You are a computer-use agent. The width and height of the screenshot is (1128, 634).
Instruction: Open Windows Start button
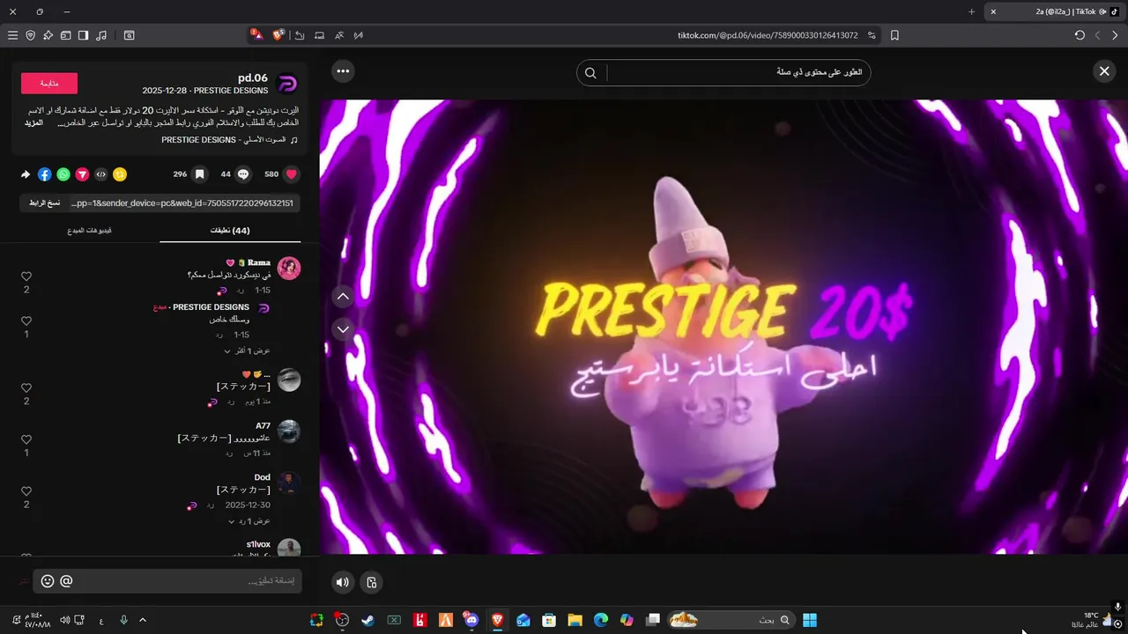(810, 620)
